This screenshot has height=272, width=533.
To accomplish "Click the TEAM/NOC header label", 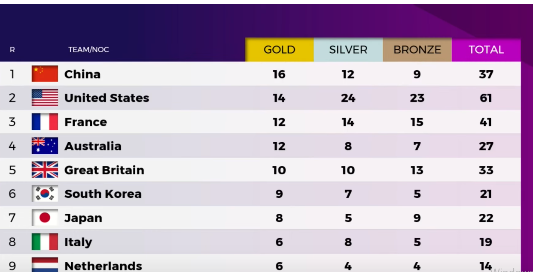I will pos(88,50).
